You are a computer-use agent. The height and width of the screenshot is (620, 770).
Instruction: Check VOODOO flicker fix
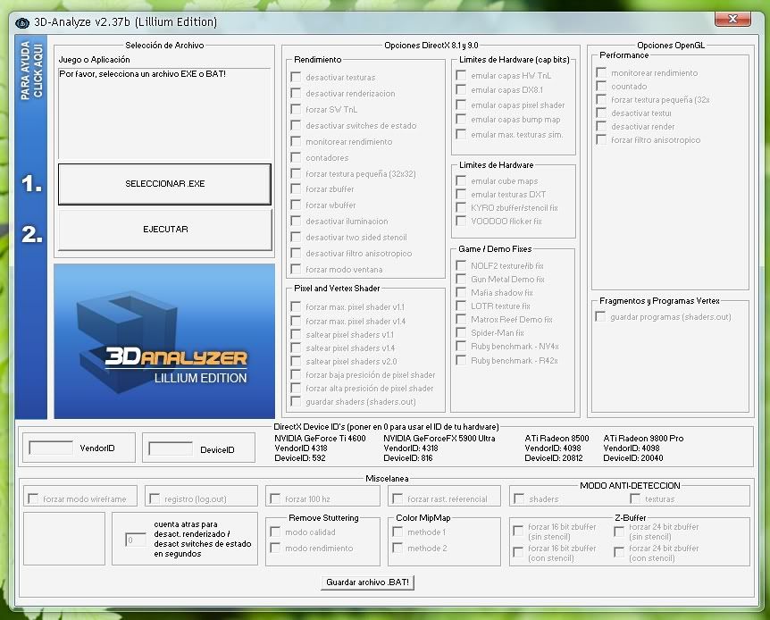pos(461,221)
